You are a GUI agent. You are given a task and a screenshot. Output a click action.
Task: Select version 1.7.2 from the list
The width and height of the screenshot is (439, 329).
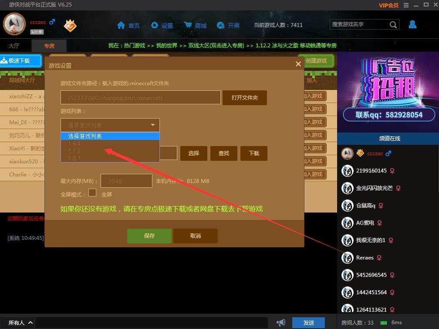[x=74, y=151]
